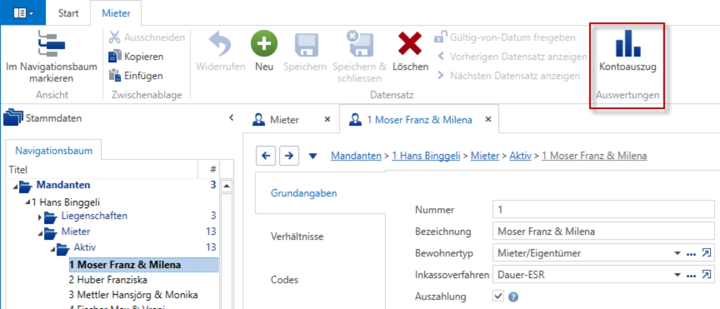Click Speichern & schliessen icon

pos(359,44)
